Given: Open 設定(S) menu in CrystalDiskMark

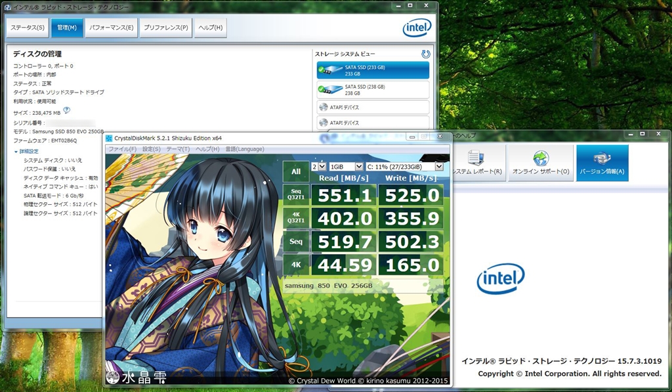Looking at the screenshot, I should (152, 149).
